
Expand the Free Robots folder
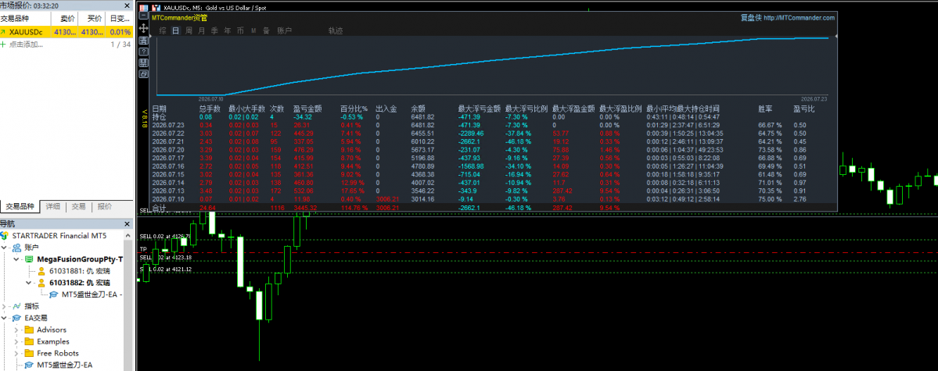(x=16, y=353)
